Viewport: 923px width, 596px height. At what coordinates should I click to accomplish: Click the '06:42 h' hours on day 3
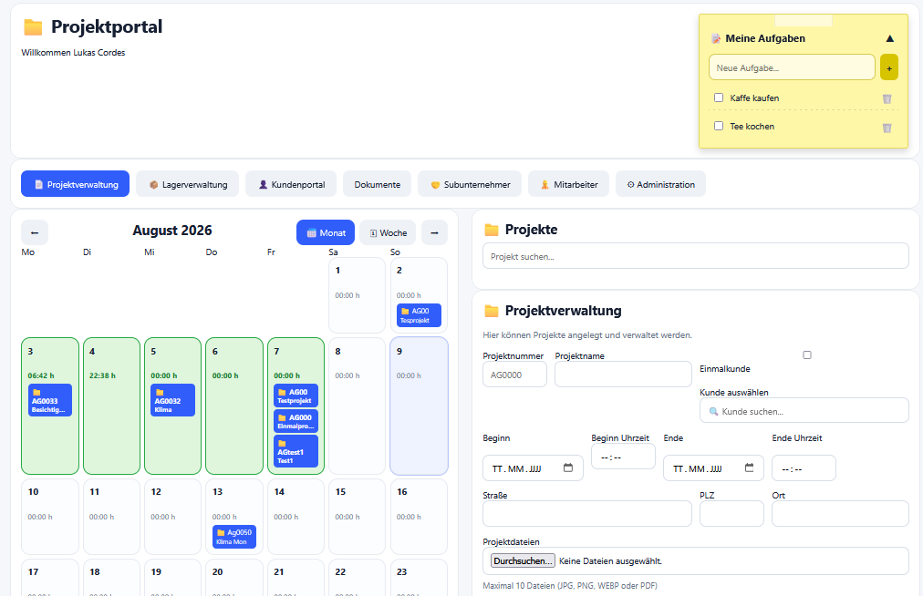pyautogui.click(x=41, y=375)
